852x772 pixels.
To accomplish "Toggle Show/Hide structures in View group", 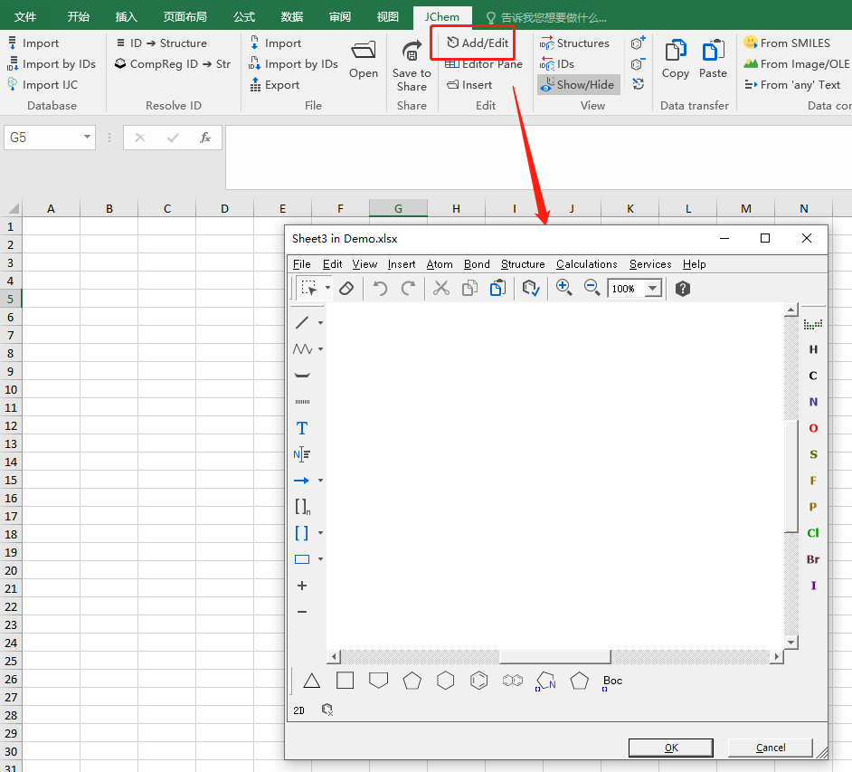I will 578,85.
